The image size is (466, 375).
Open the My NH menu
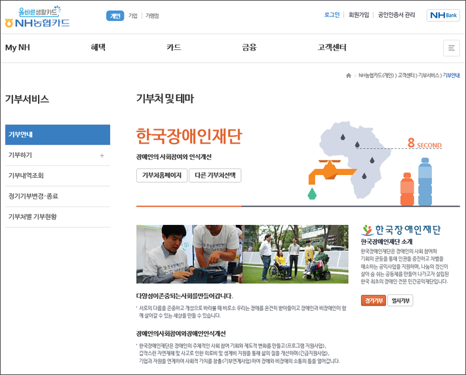[x=18, y=48]
